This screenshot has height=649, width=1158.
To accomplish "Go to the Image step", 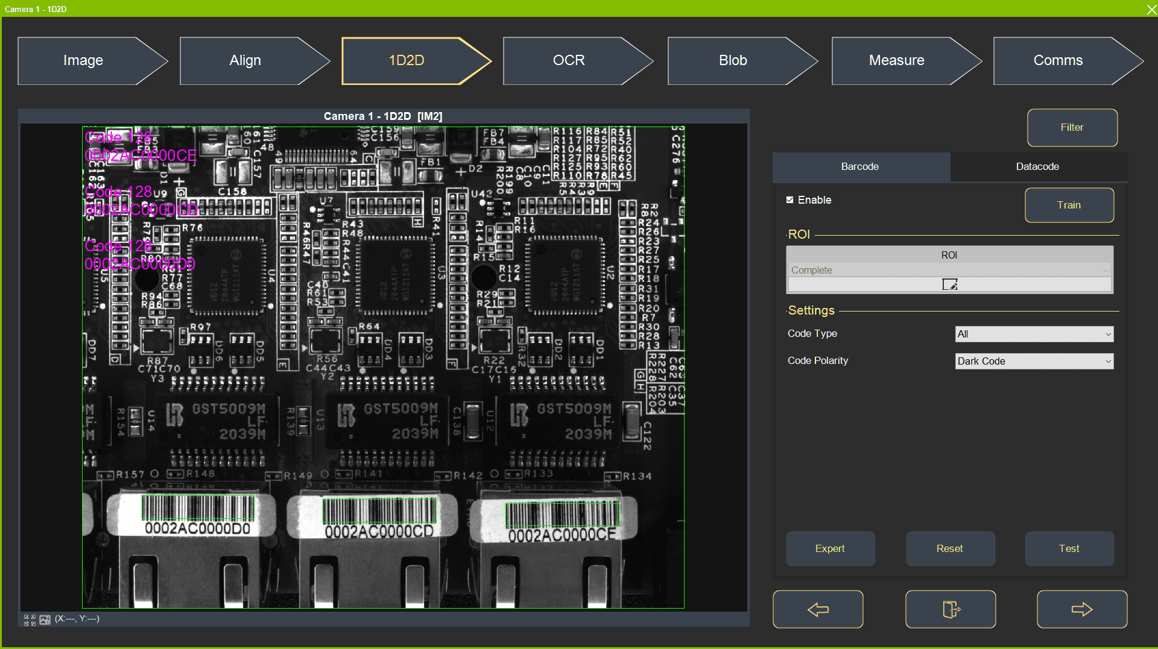I will pyautogui.click(x=92, y=61).
